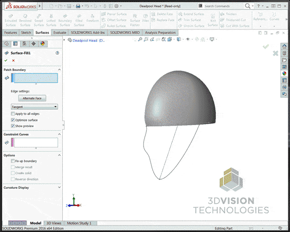Expand the Curvature Display section
The height and width of the screenshot is (232, 290).
click(60, 187)
